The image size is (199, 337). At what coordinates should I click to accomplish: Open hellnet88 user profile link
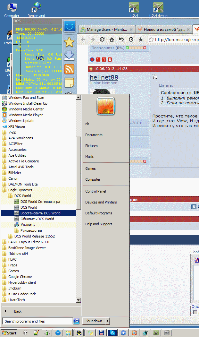point(104,77)
